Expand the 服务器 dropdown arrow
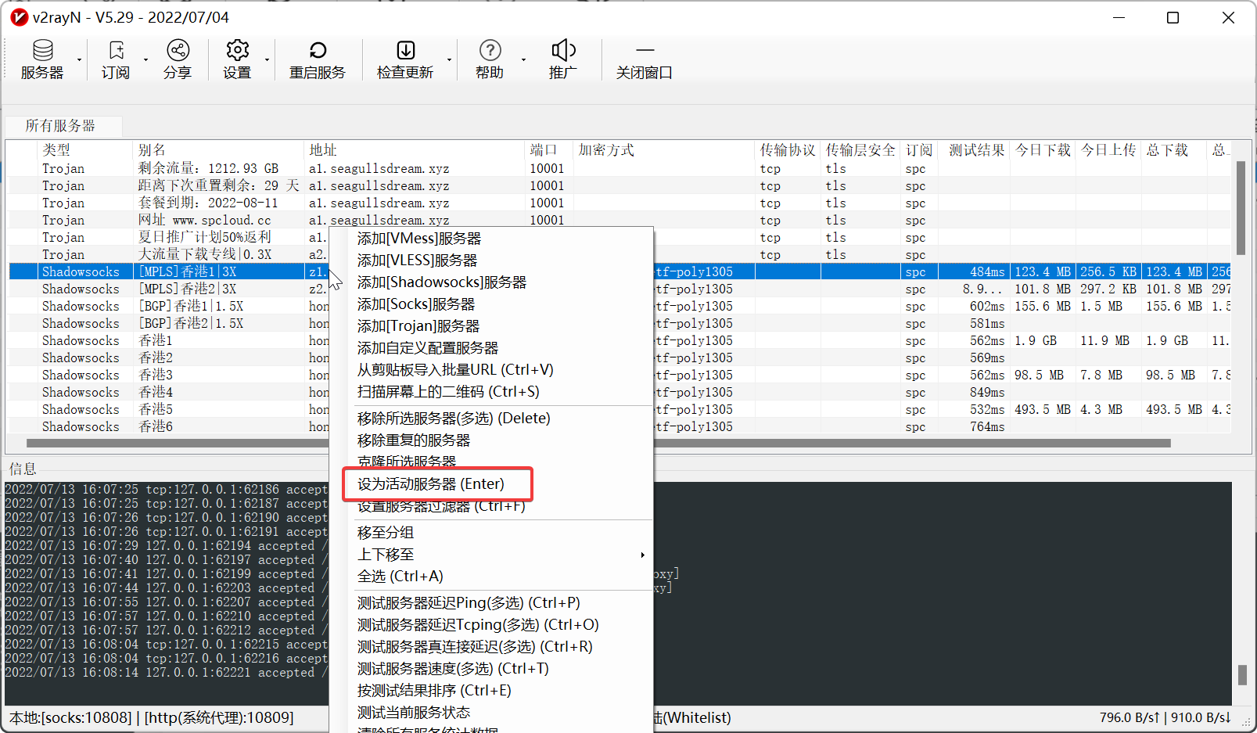The height and width of the screenshot is (733, 1257). click(79, 60)
